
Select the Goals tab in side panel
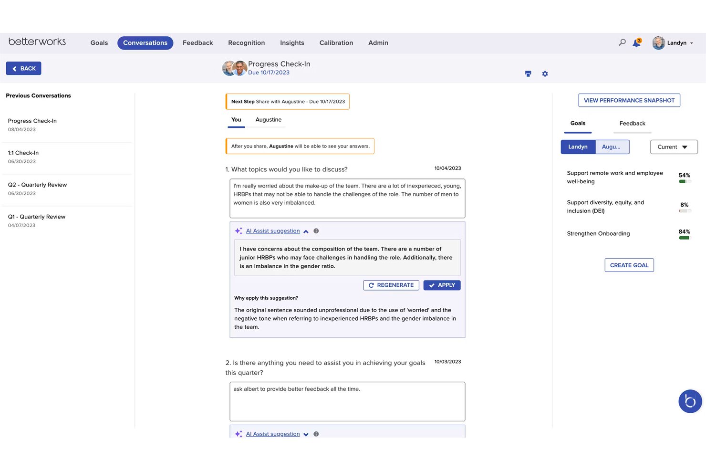coord(578,124)
